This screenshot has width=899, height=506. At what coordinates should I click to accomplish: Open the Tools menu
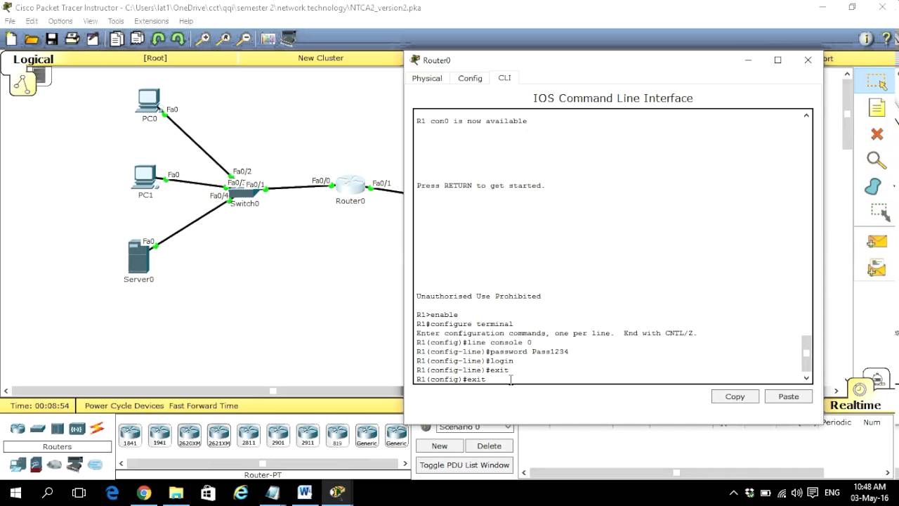pyautogui.click(x=116, y=21)
